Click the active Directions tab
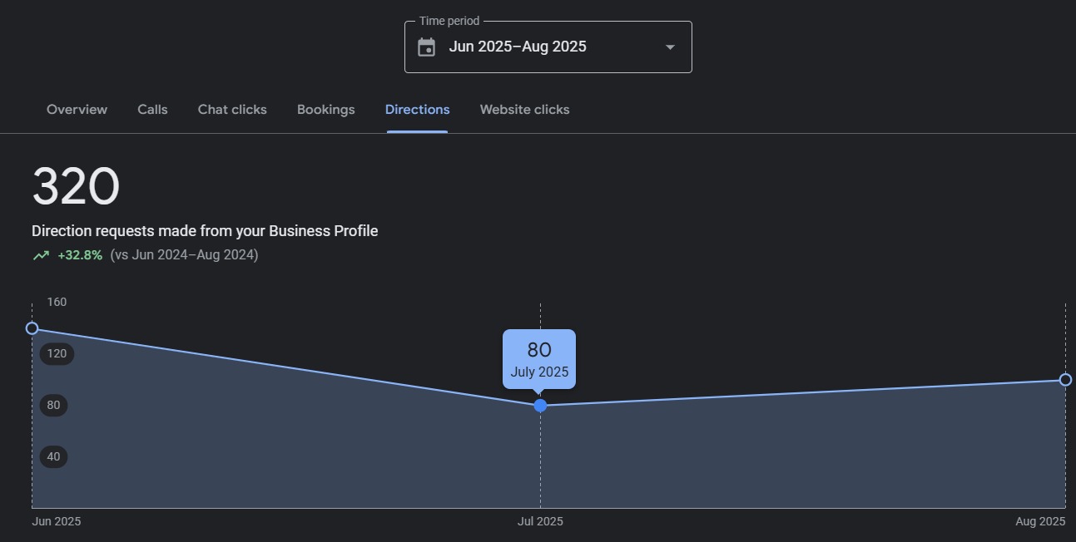 click(x=417, y=110)
